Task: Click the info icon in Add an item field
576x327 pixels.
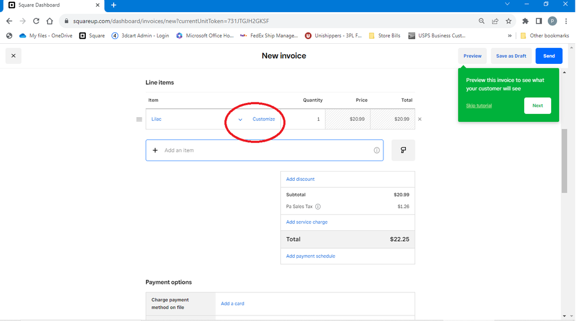Action: (377, 150)
